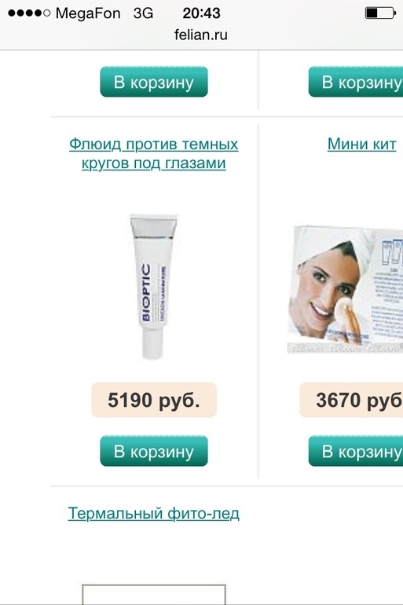
Task: Tap the 20:43 clock in status bar
Action: point(201,13)
